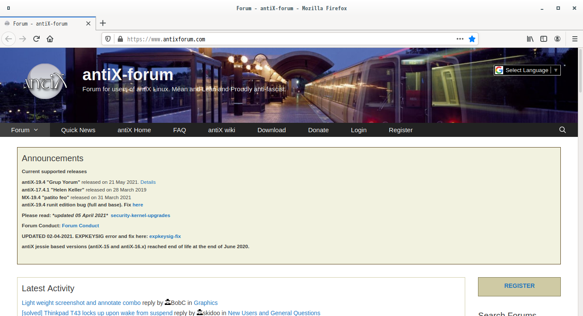
Task: Focus the URL address bar
Action: pyautogui.click(x=290, y=39)
